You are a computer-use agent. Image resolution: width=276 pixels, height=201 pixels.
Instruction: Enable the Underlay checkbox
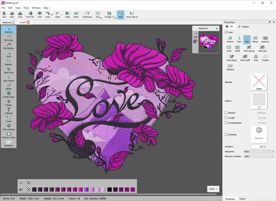click(226, 134)
